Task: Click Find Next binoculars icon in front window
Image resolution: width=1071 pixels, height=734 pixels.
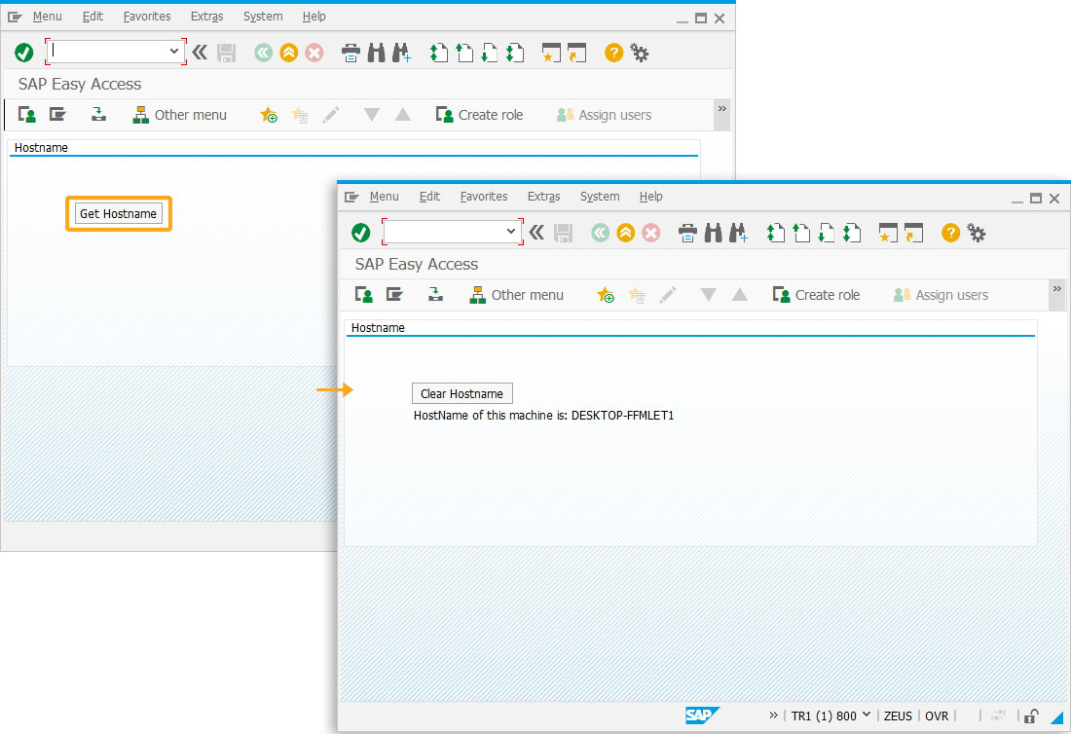Action: tap(738, 233)
